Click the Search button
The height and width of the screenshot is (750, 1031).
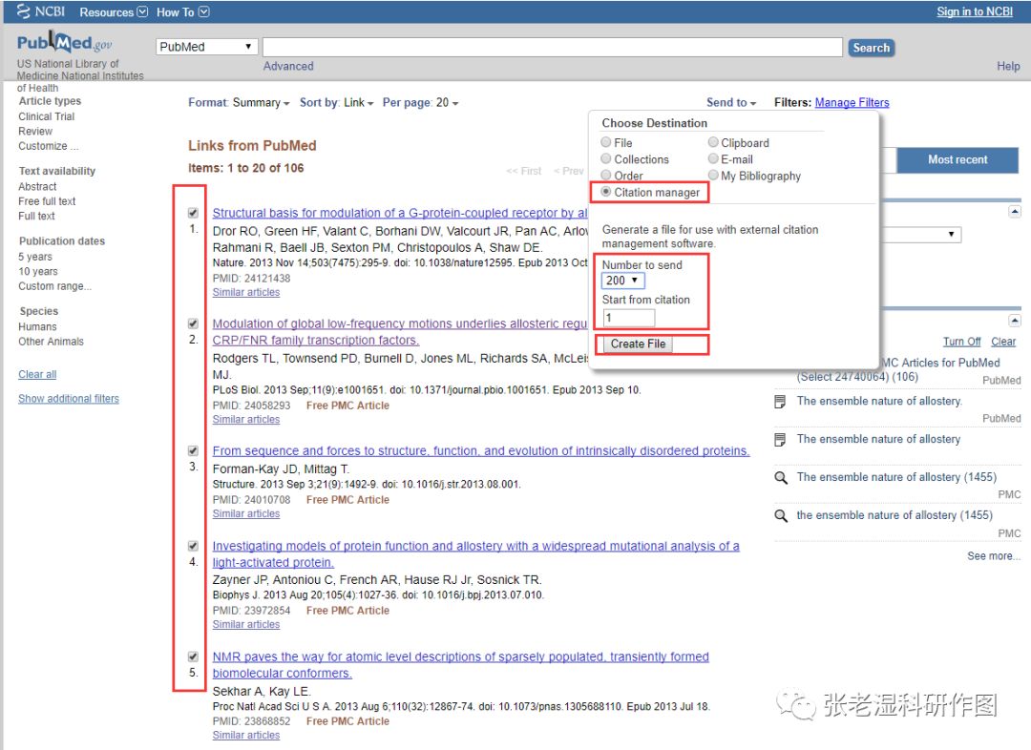[x=872, y=48]
